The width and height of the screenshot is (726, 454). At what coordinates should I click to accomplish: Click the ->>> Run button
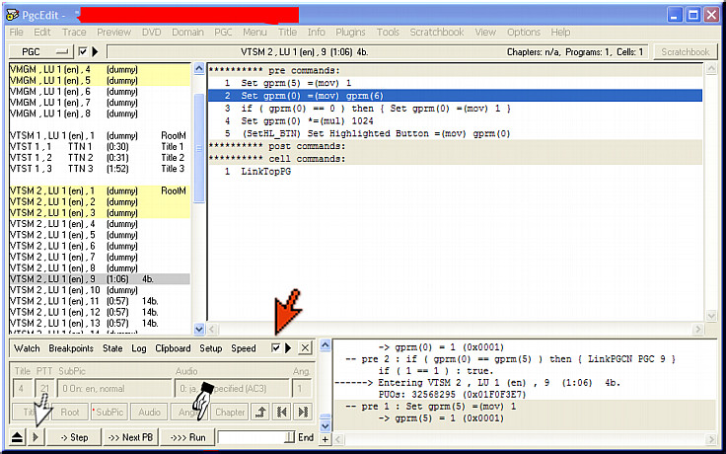pyautogui.click(x=186, y=436)
